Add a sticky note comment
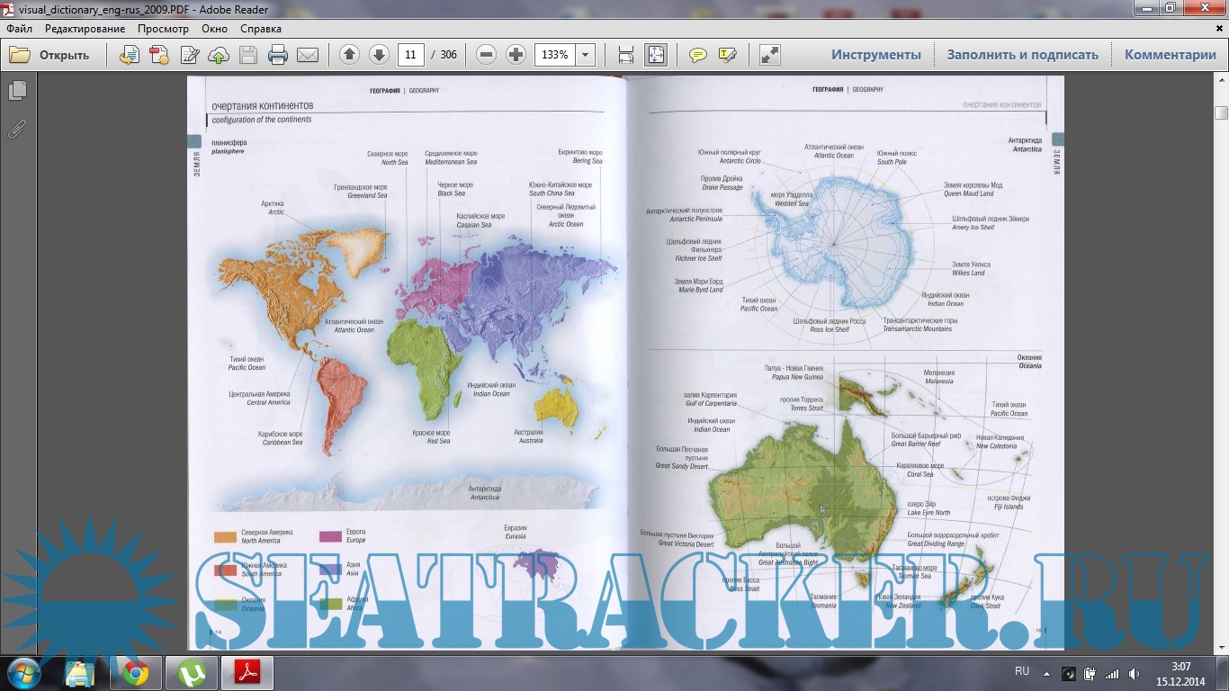The width and height of the screenshot is (1229, 691). click(x=697, y=55)
